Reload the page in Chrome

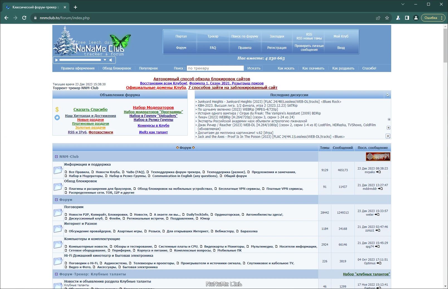(24, 18)
